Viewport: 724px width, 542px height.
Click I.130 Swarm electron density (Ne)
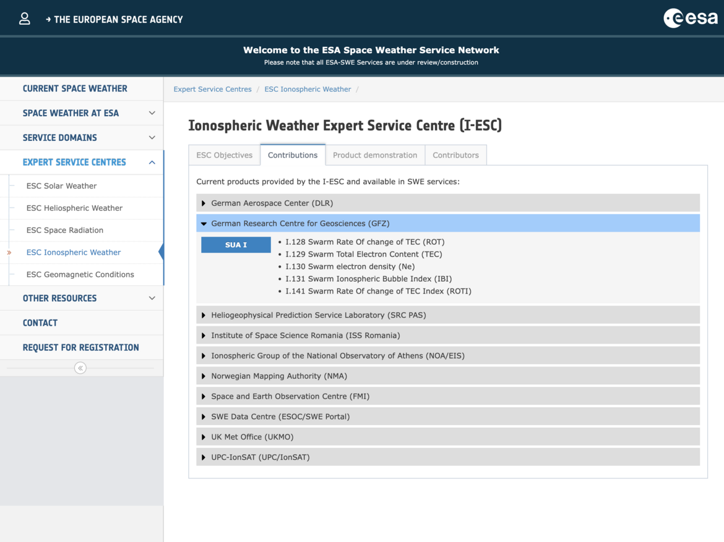[350, 266]
